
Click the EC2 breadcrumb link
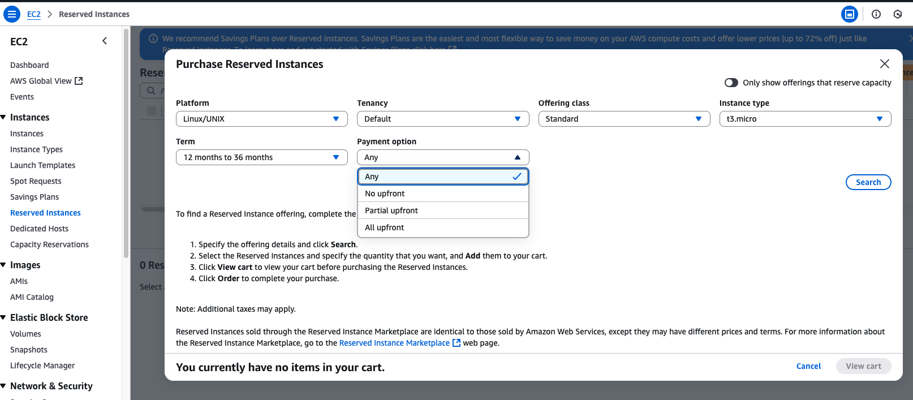coord(34,14)
